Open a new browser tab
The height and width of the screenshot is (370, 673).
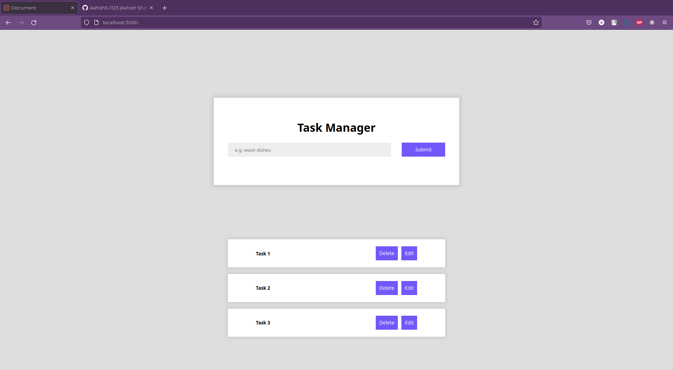point(164,8)
